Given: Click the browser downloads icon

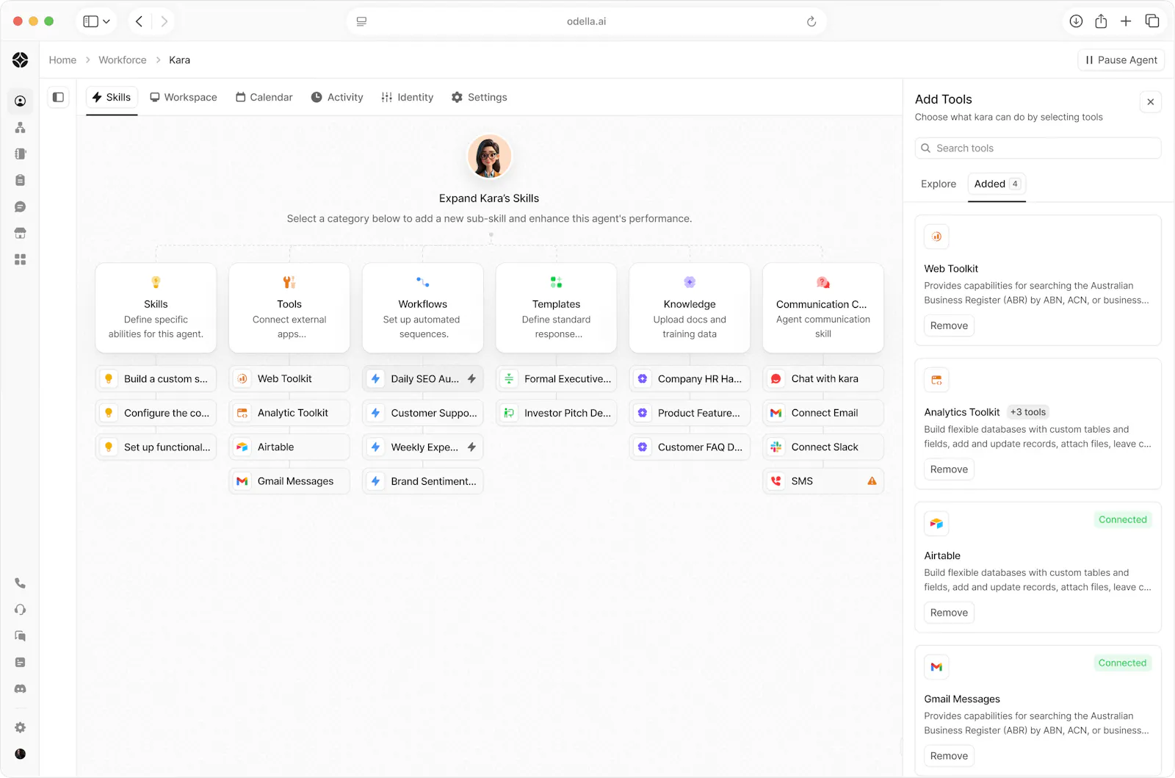Looking at the screenshot, I should point(1076,21).
